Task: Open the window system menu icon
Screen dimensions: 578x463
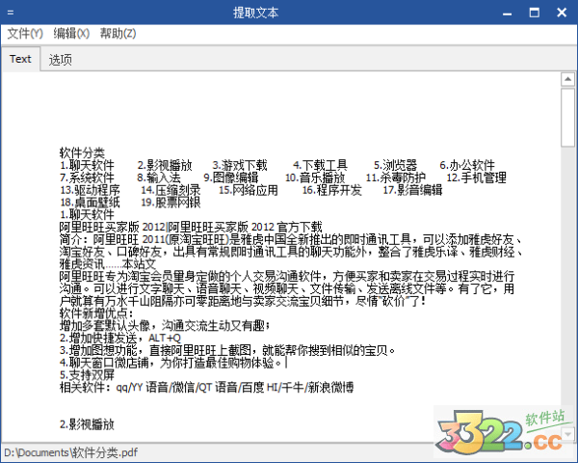Action: tap(10, 13)
